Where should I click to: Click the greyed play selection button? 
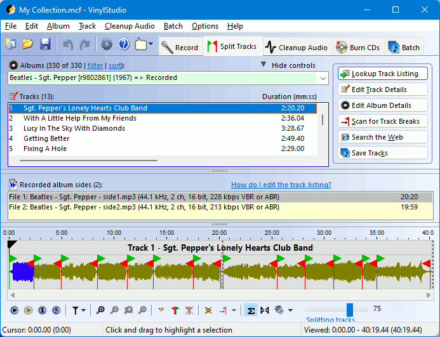[x=29, y=310]
